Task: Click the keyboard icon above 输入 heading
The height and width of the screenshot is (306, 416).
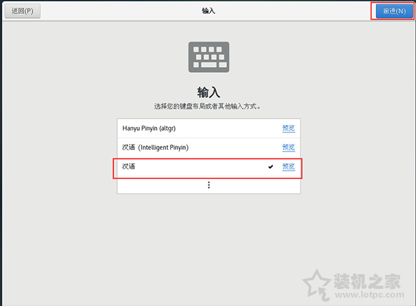Action: 209,57
